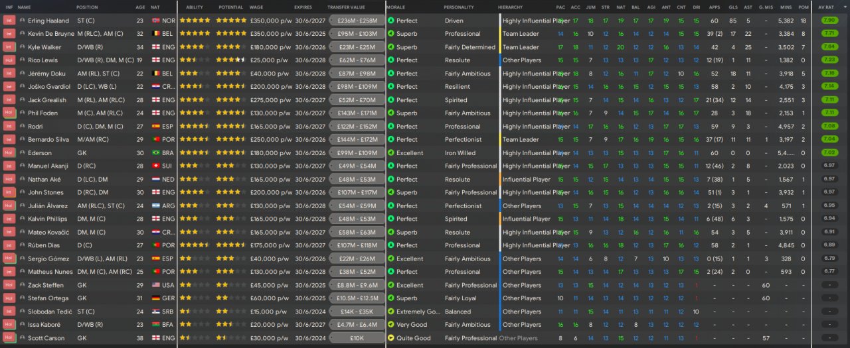This screenshot has width=850, height=348.
Task: Click the morale icon for Issa Kaboré
Action: pos(390,325)
